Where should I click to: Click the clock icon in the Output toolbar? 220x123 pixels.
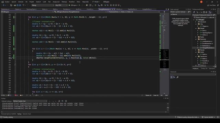coord(66,101)
